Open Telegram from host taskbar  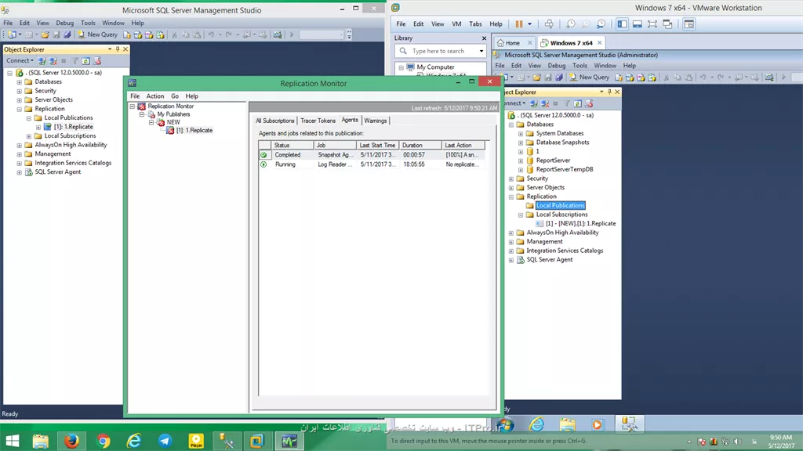click(165, 441)
